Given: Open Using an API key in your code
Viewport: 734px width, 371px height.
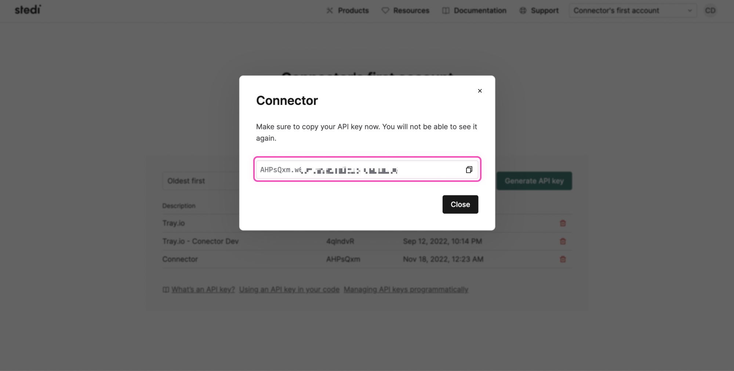Looking at the screenshot, I should click(289, 290).
